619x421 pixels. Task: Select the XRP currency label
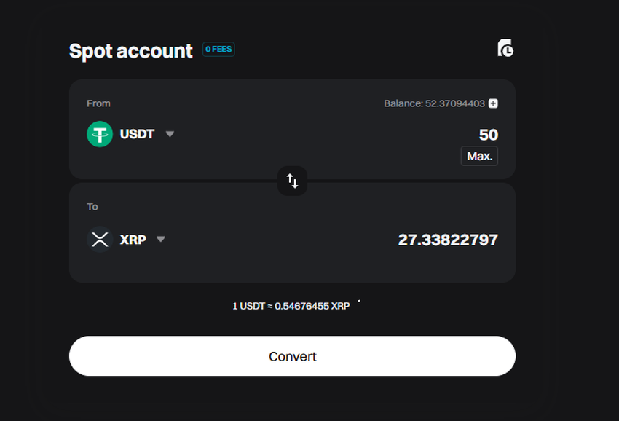(x=133, y=240)
